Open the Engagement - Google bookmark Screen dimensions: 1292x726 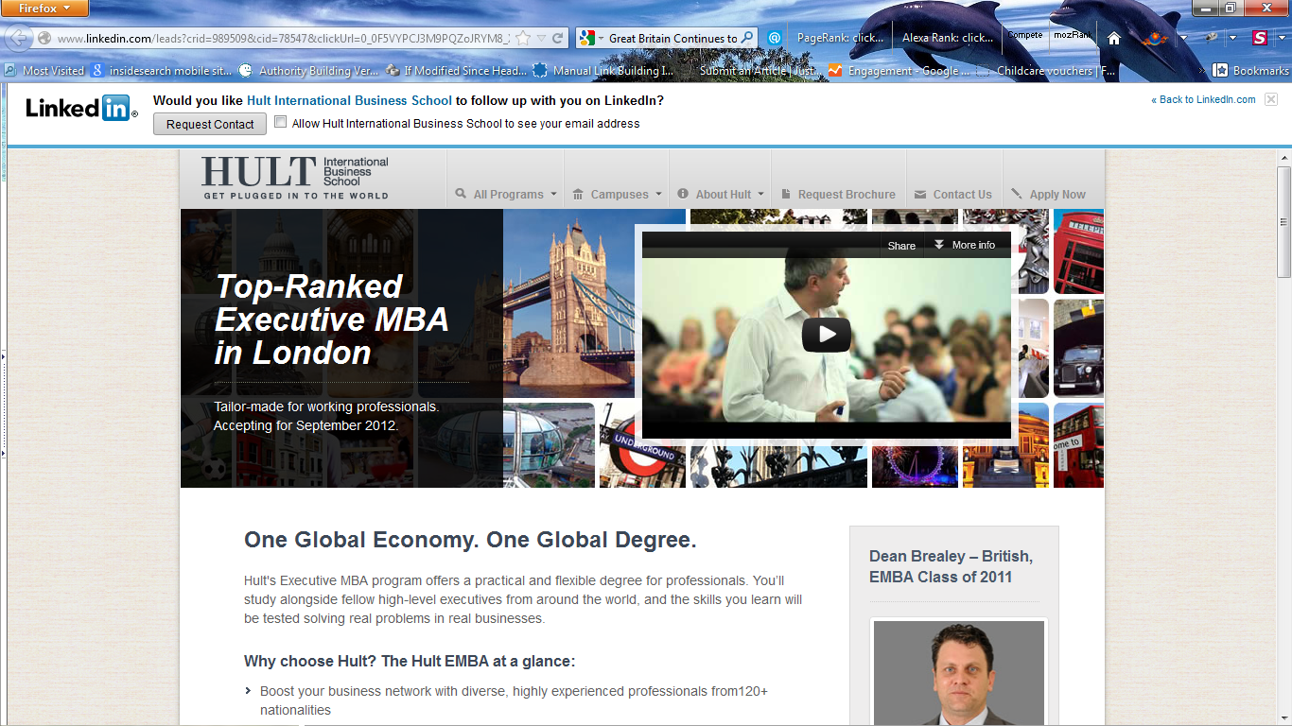click(x=899, y=70)
